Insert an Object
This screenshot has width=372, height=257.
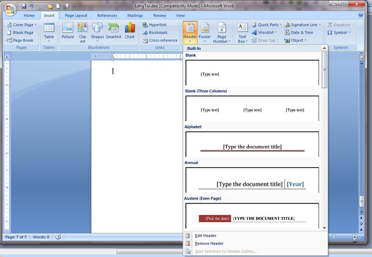[295, 40]
